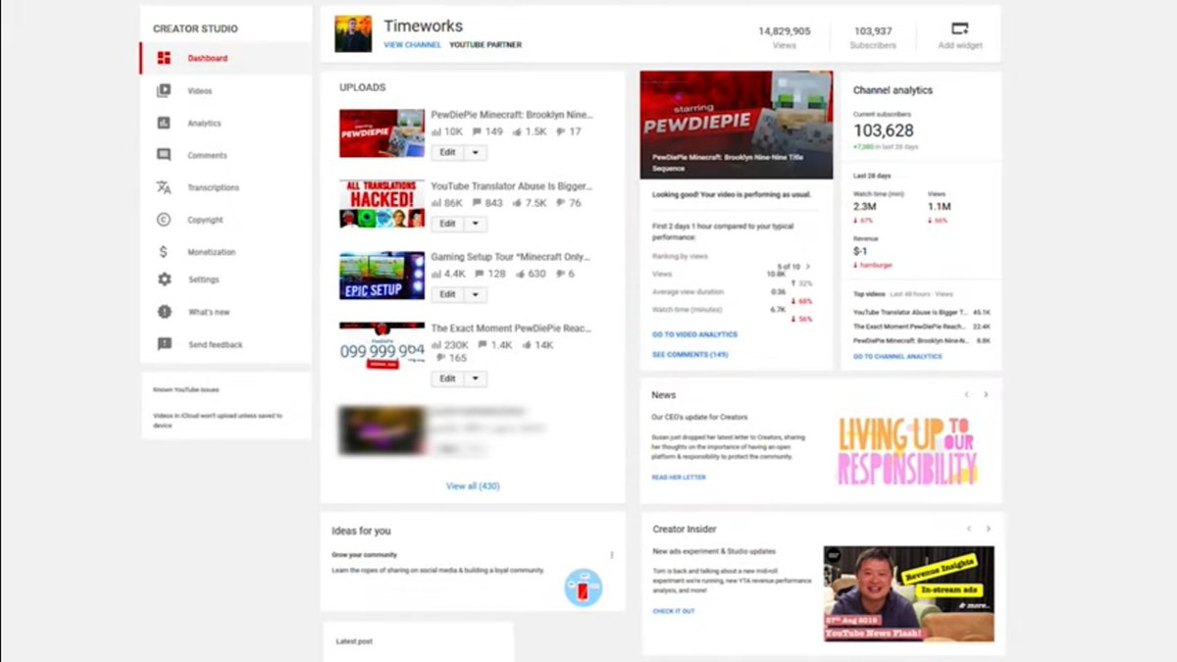This screenshot has width=1177, height=662.
Task: Go to next News card arrow
Action: (x=986, y=394)
